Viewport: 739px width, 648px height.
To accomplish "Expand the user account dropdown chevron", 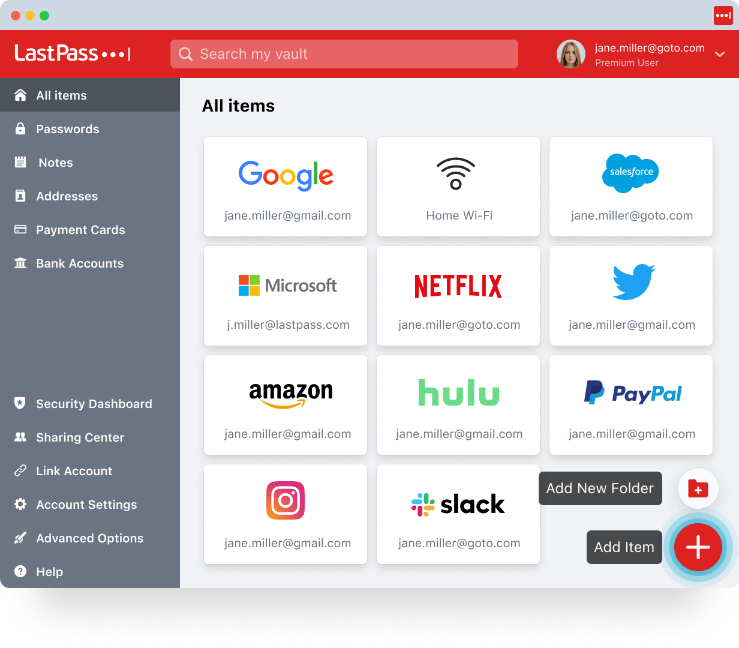I will point(720,55).
